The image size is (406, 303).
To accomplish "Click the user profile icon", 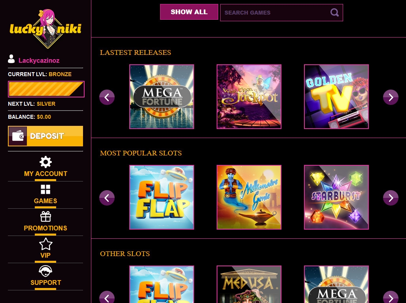I will pyautogui.click(x=11, y=59).
